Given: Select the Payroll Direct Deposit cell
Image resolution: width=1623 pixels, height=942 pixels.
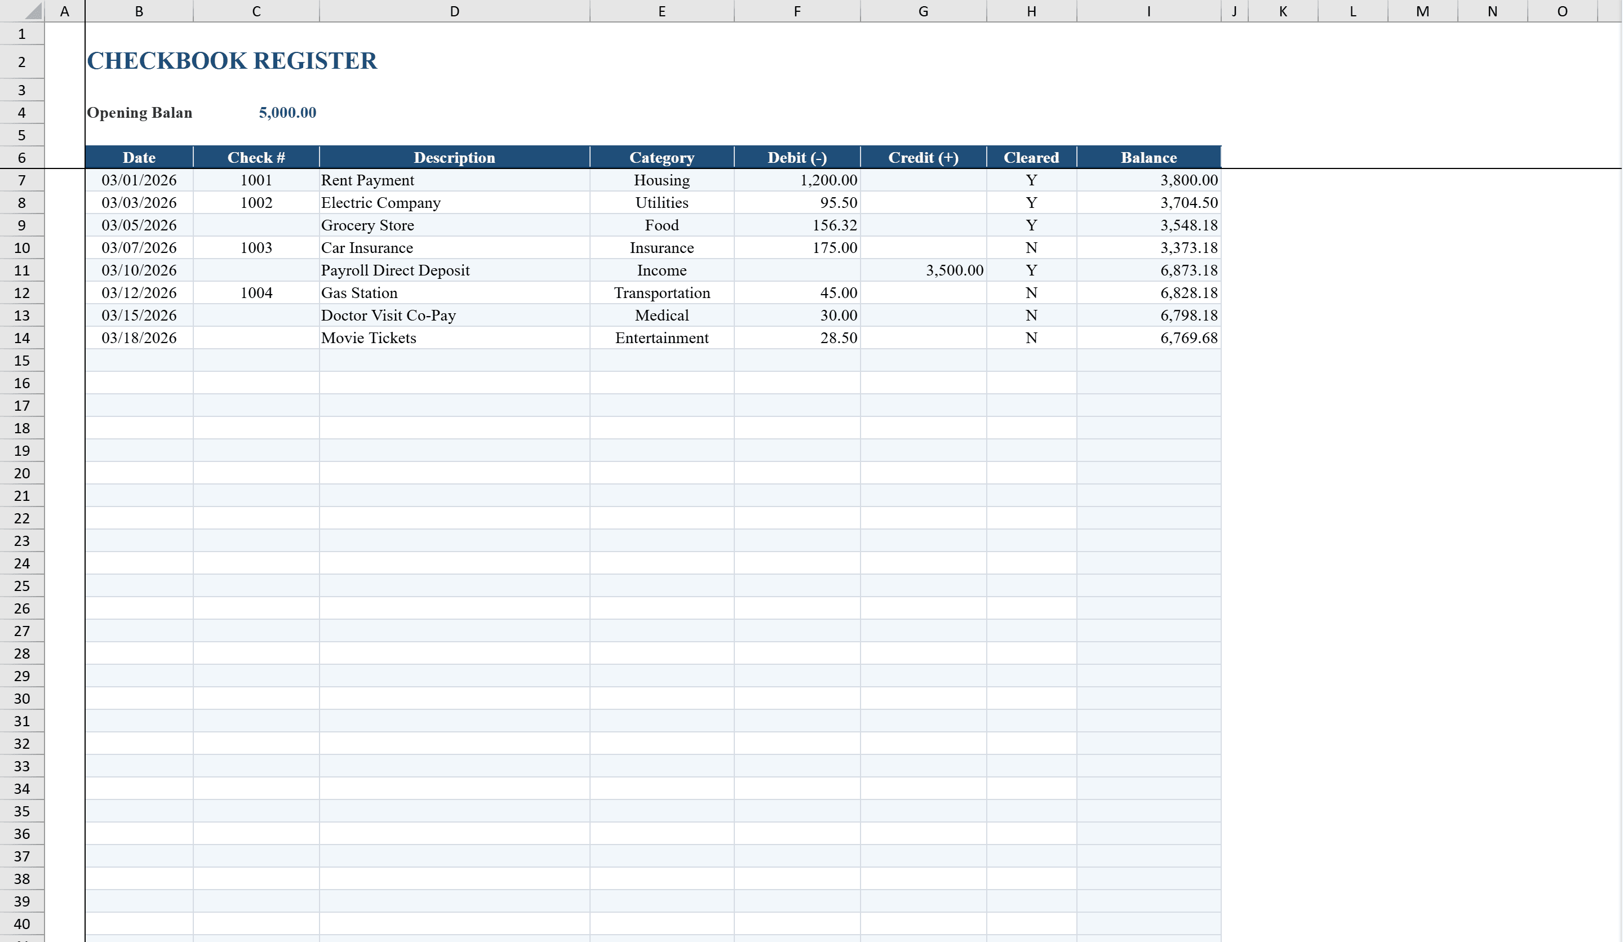Looking at the screenshot, I should click(395, 270).
